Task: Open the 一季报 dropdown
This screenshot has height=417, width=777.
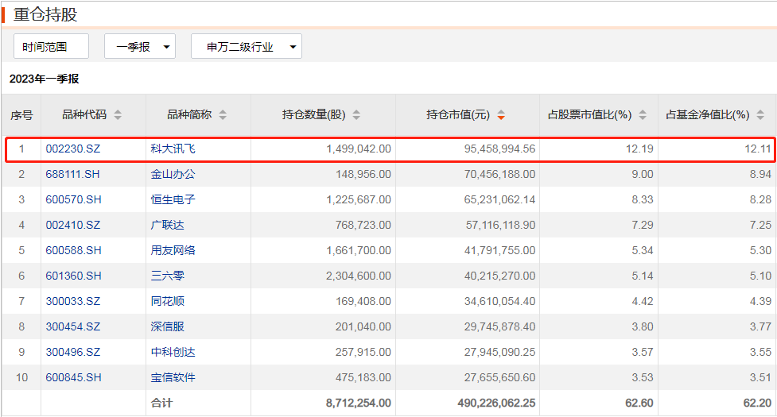Action: pos(140,47)
